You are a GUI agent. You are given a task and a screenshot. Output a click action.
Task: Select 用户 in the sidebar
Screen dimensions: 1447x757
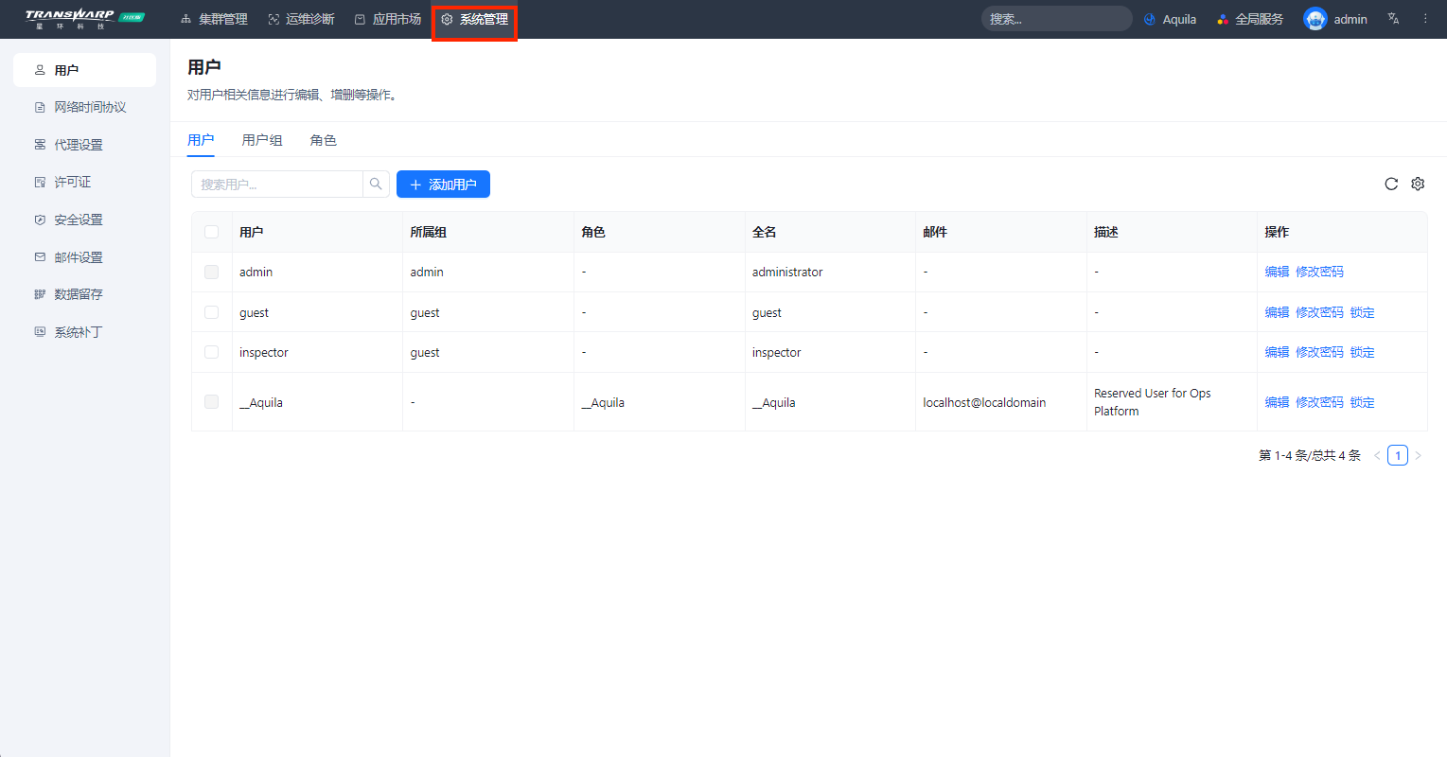84,70
